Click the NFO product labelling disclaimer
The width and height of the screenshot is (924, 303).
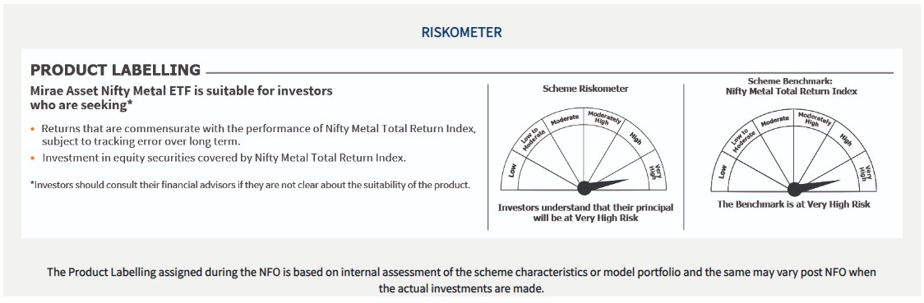[461, 281]
